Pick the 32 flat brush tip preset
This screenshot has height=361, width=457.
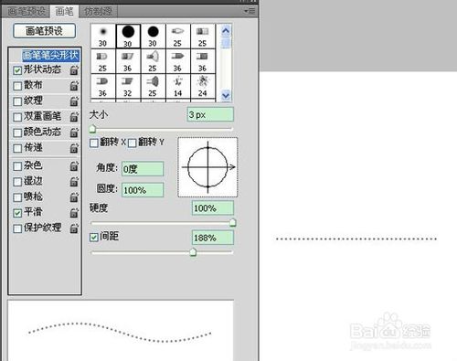pos(128,86)
